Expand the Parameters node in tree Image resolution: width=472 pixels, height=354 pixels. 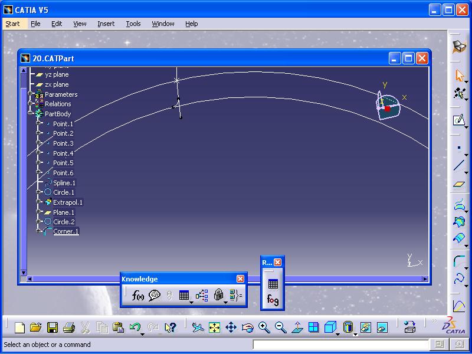point(30,94)
